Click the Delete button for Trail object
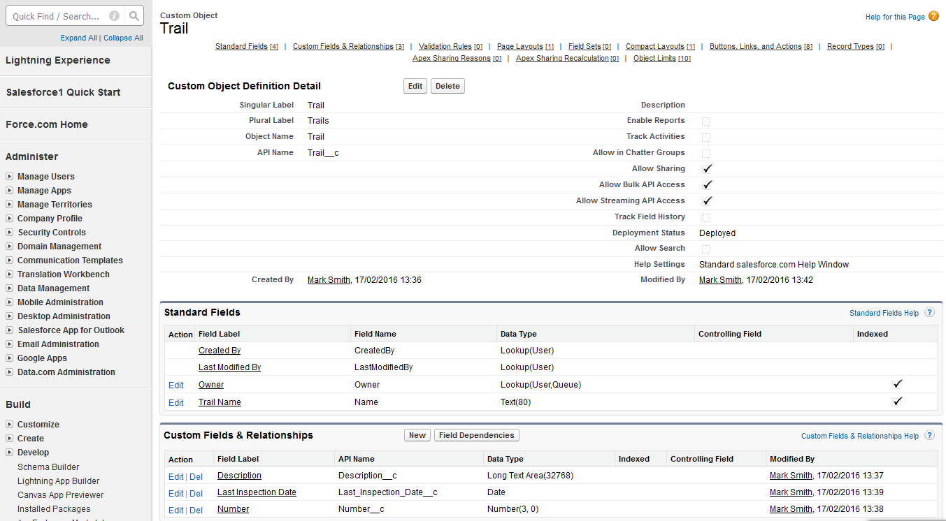Image resolution: width=946 pixels, height=521 pixels. pos(447,86)
